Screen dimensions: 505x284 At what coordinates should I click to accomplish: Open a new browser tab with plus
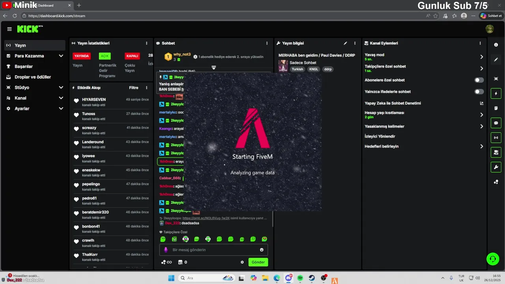click(79, 5)
